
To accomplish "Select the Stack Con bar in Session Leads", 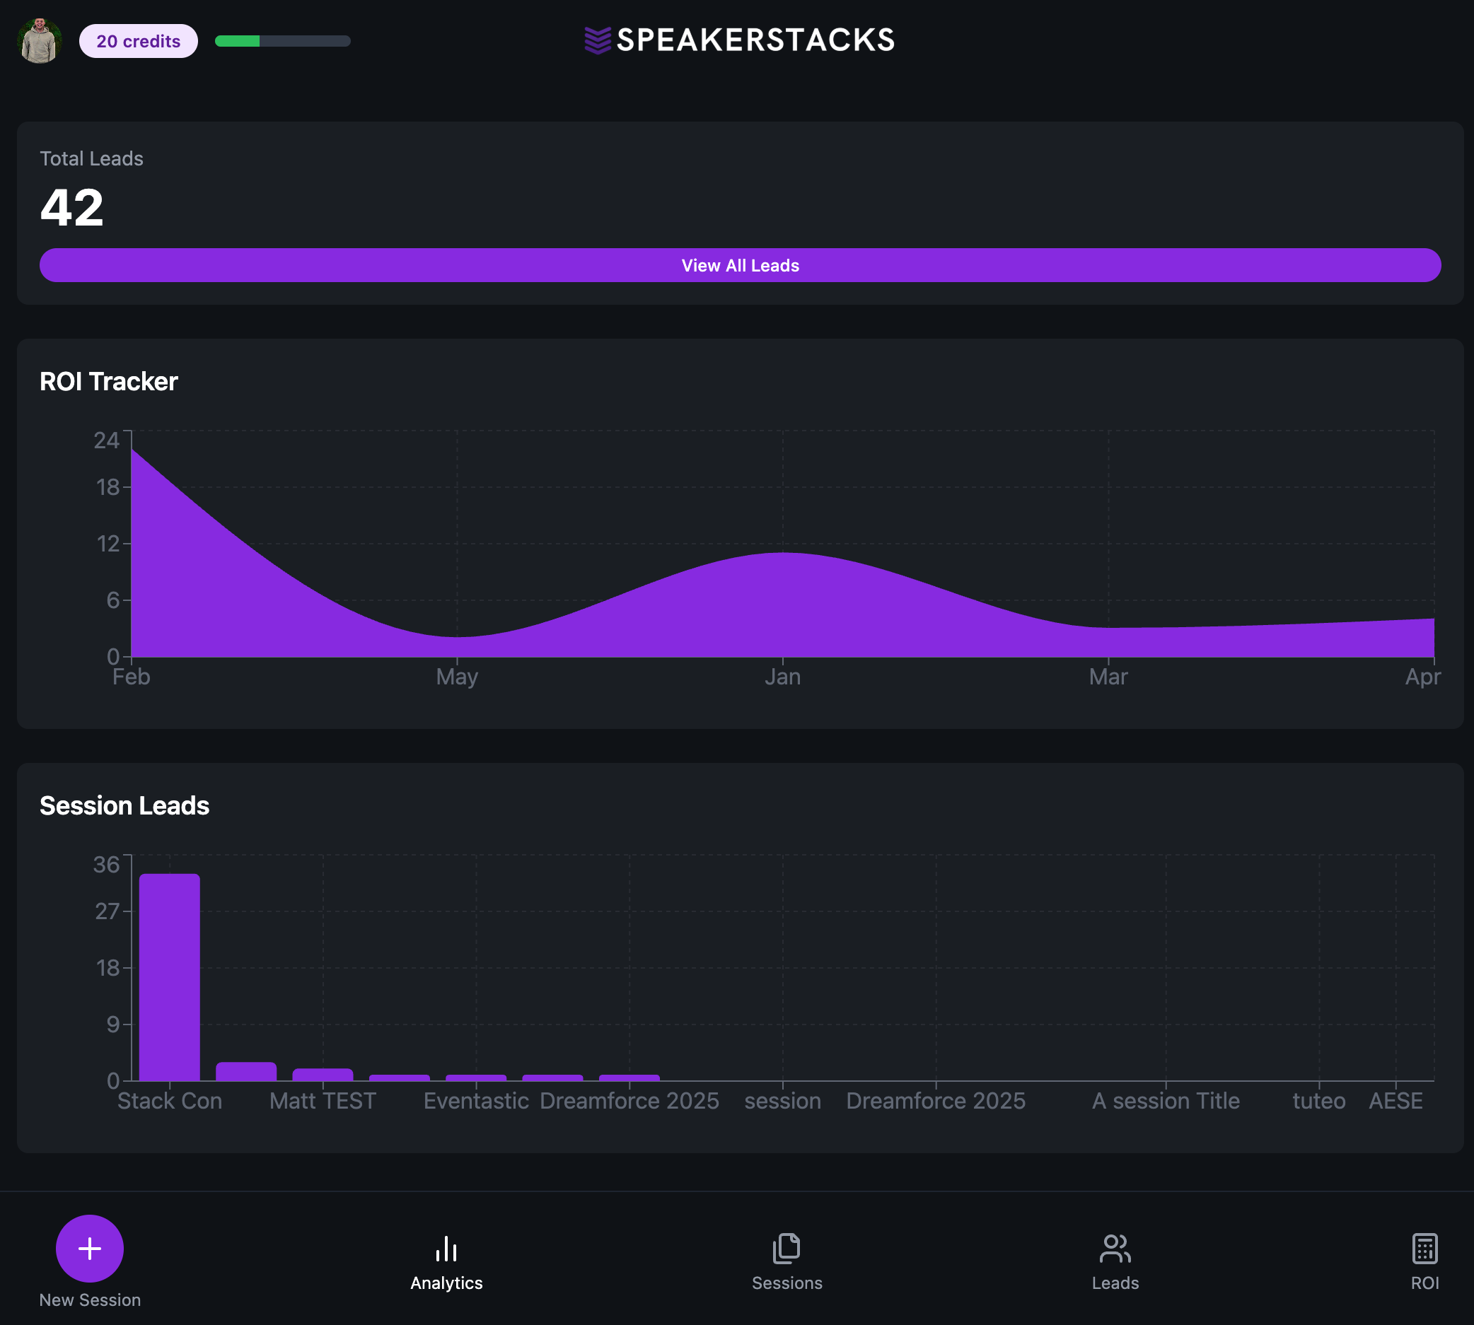I will point(170,976).
